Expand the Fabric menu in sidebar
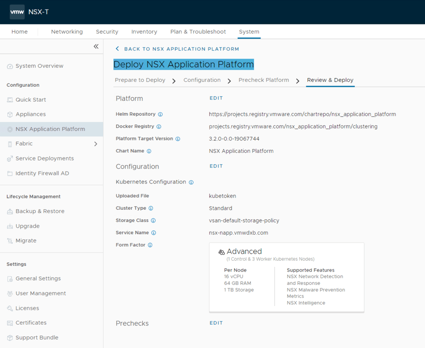The image size is (425, 348). coord(96,144)
